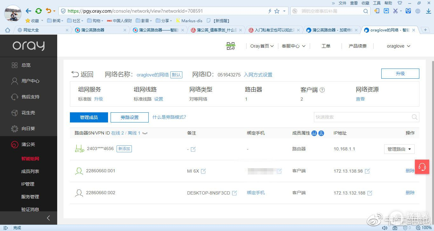Click the QR code icon in header
The height and width of the screenshot is (231, 434).
(231, 46)
